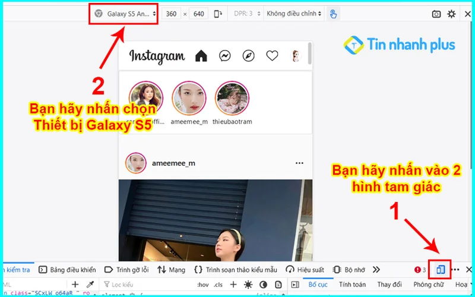Switch to Bảng điều khiển console tab

point(68,270)
